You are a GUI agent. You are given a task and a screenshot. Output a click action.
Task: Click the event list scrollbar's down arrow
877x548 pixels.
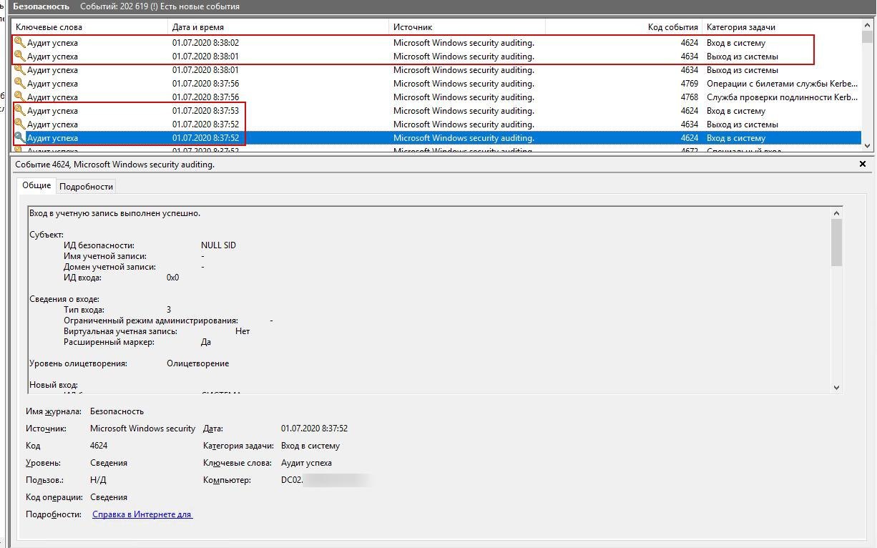coord(867,145)
